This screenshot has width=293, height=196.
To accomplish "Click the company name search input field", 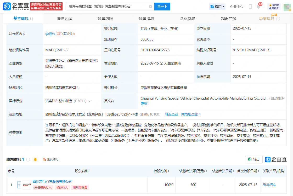I will pyautogui.click(x=107, y=7).
